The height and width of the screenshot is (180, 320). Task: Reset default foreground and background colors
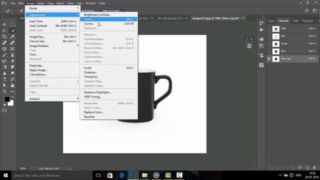[x=4, y=105]
